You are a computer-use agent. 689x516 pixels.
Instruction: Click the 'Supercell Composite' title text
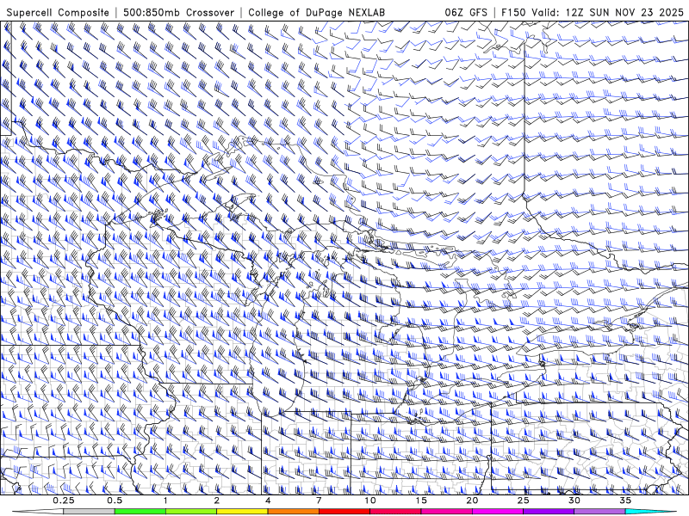click(58, 12)
